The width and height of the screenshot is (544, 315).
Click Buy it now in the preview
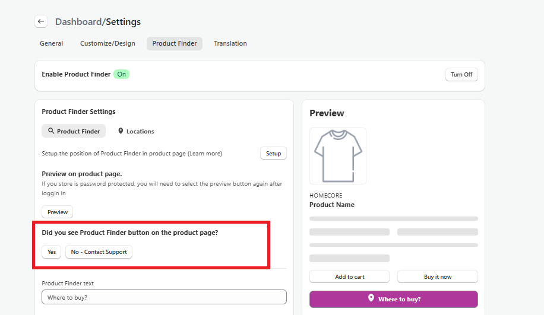[x=437, y=277]
